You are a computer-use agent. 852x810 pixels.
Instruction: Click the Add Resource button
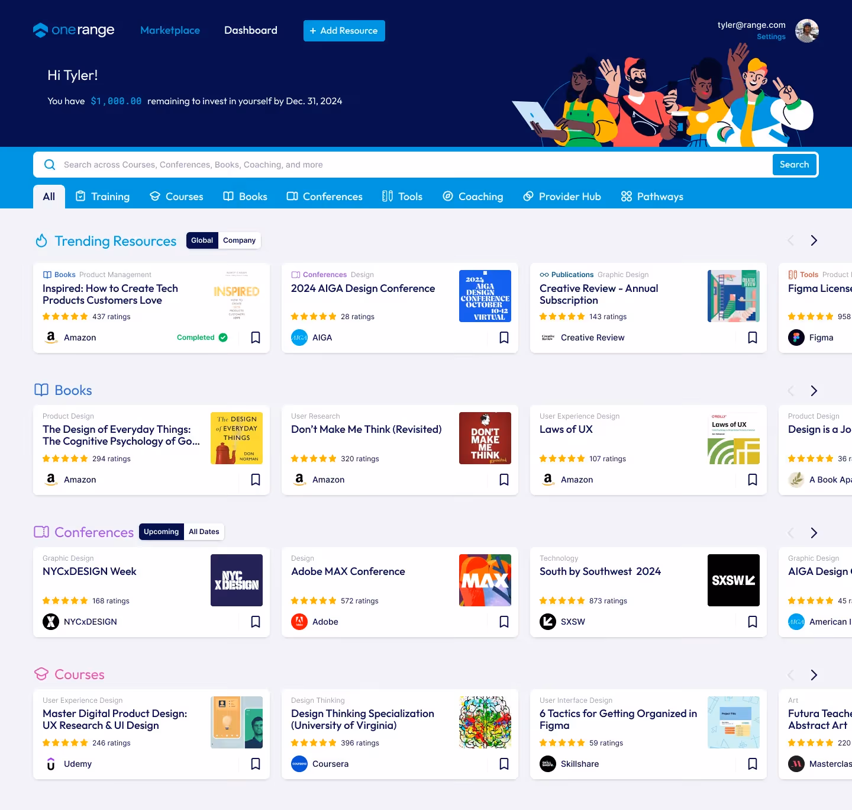344,31
